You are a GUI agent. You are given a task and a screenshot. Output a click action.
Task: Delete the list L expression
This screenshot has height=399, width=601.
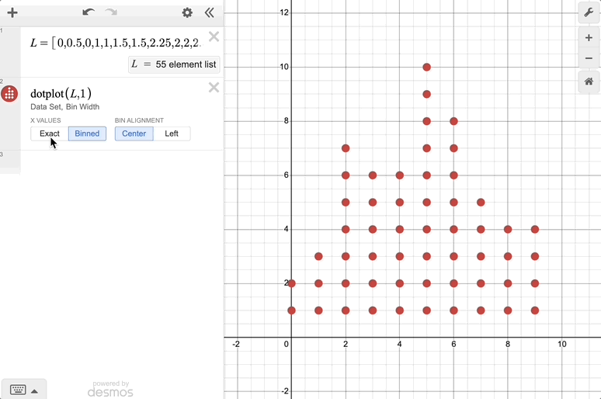pos(214,36)
